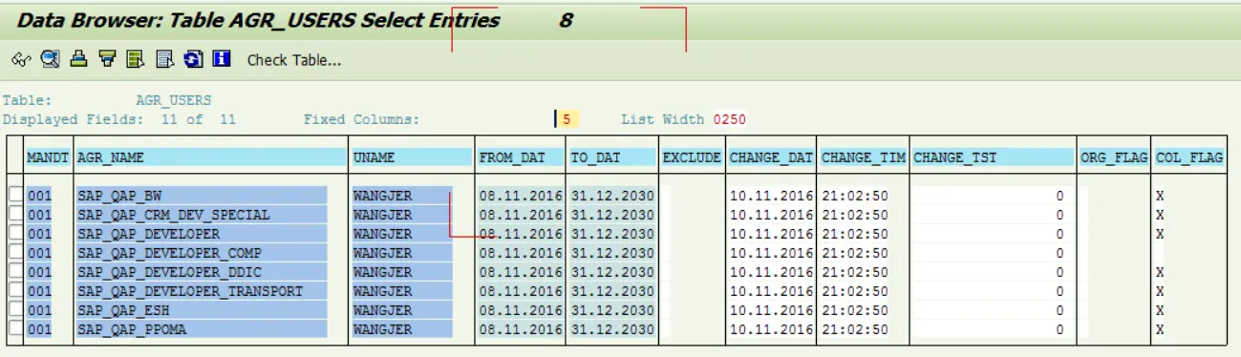Click MANDT 001 in SAP_QAP_DEVELOPER_TRANSPORT row
Viewport: 1241px width, 357px height.
click(x=39, y=291)
